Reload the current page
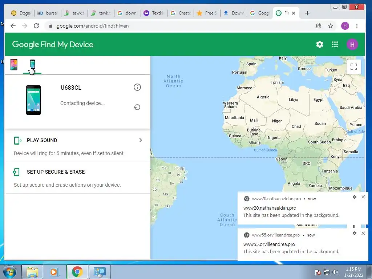 coord(36,26)
